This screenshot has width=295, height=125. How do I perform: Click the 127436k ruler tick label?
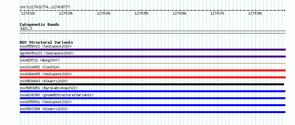tap(180, 13)
